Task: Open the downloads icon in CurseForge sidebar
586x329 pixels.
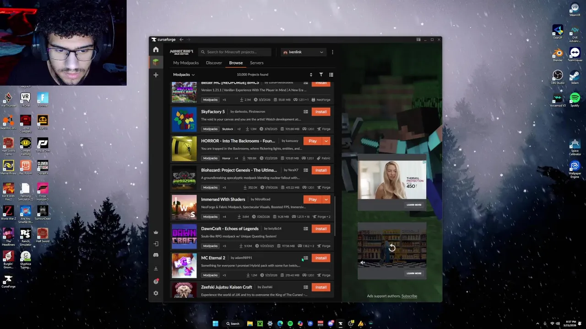Action: (156, 269)
